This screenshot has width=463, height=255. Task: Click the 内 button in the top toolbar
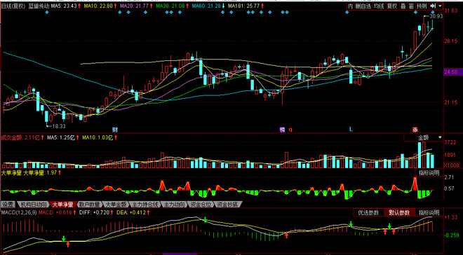coord(350,6)
